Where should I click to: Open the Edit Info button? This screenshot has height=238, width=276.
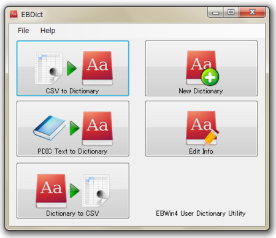pos(201,129)
